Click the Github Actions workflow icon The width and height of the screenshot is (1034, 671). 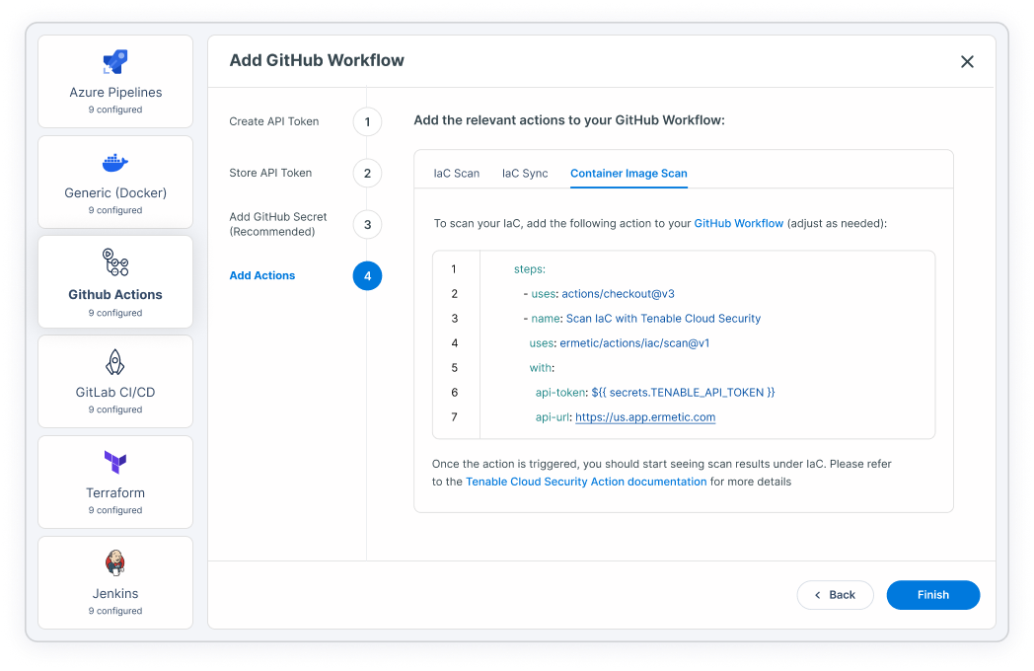pyautogui.click(x=115, y=261)
